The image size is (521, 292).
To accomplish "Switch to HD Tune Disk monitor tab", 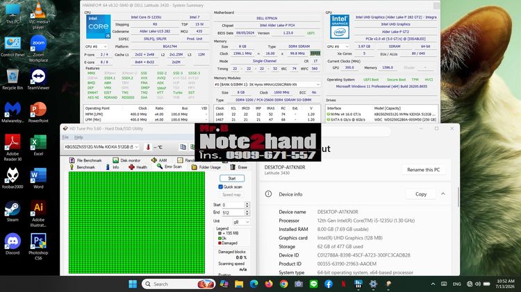I will (126, 160).
